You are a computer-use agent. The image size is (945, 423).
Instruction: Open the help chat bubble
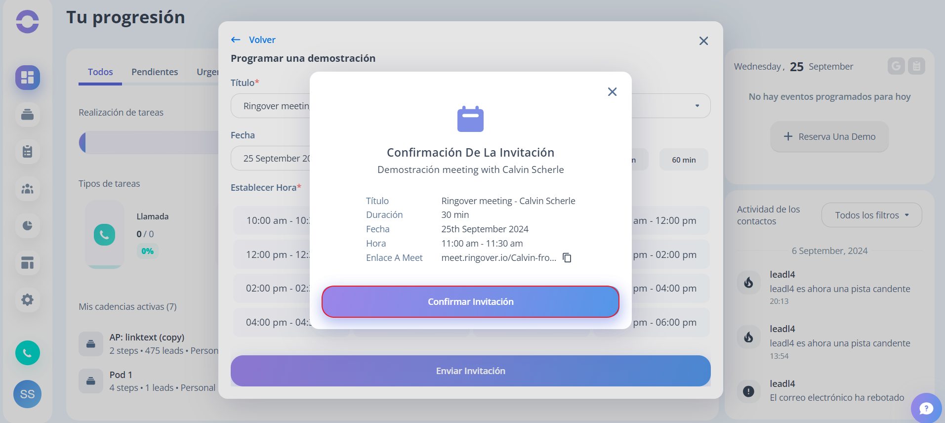[926, 408]
